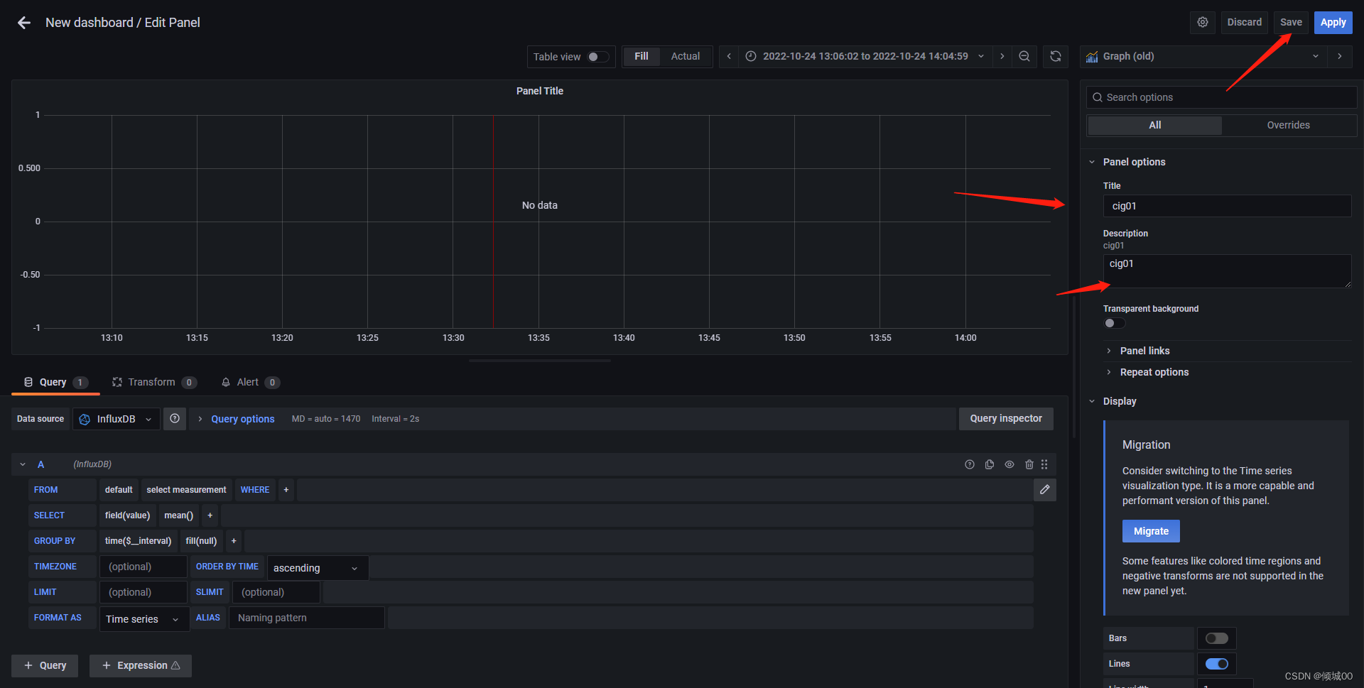Click mean() segment in SELECT

[179, 515]
